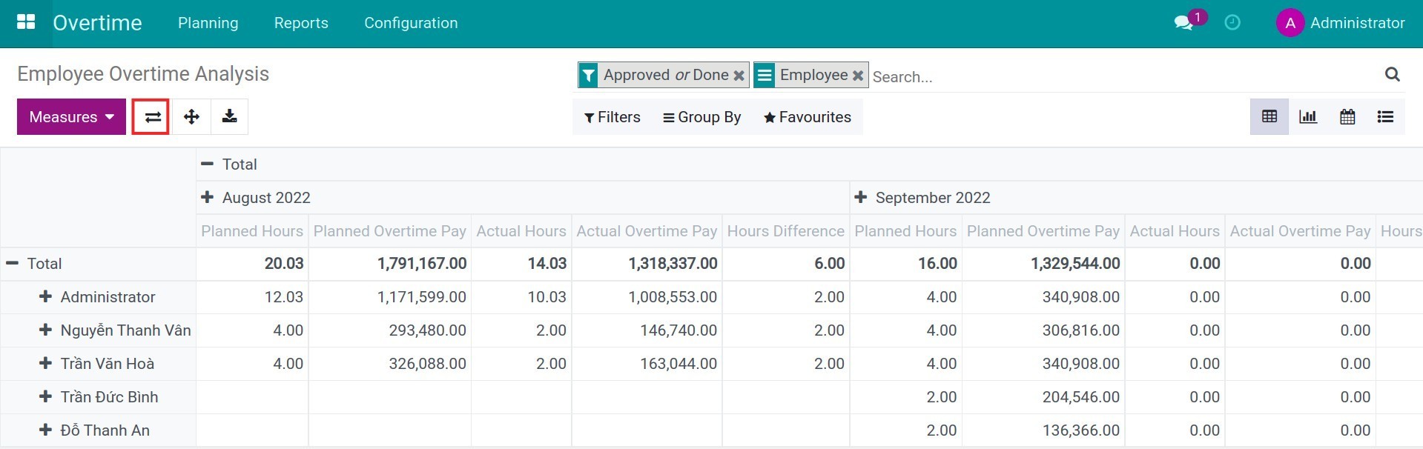Switch to bar graph view
The width and height of the screenshot is (1423, 449).
tap(1308, 117)
